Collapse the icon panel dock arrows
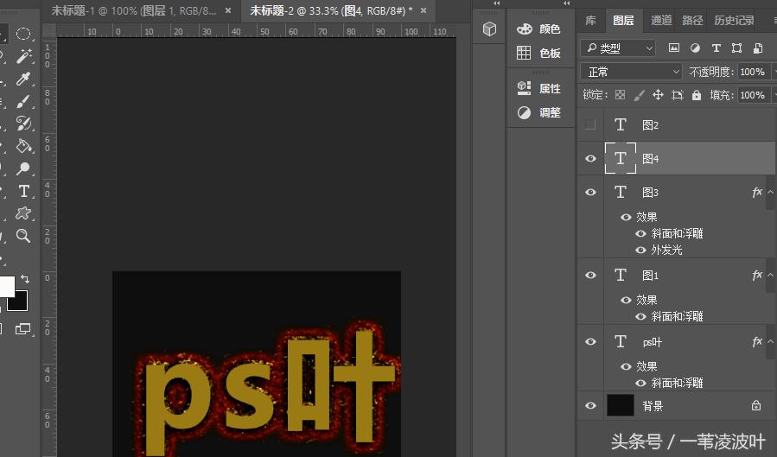This screenshot has width=777, height=457. (x=496, y=3)
